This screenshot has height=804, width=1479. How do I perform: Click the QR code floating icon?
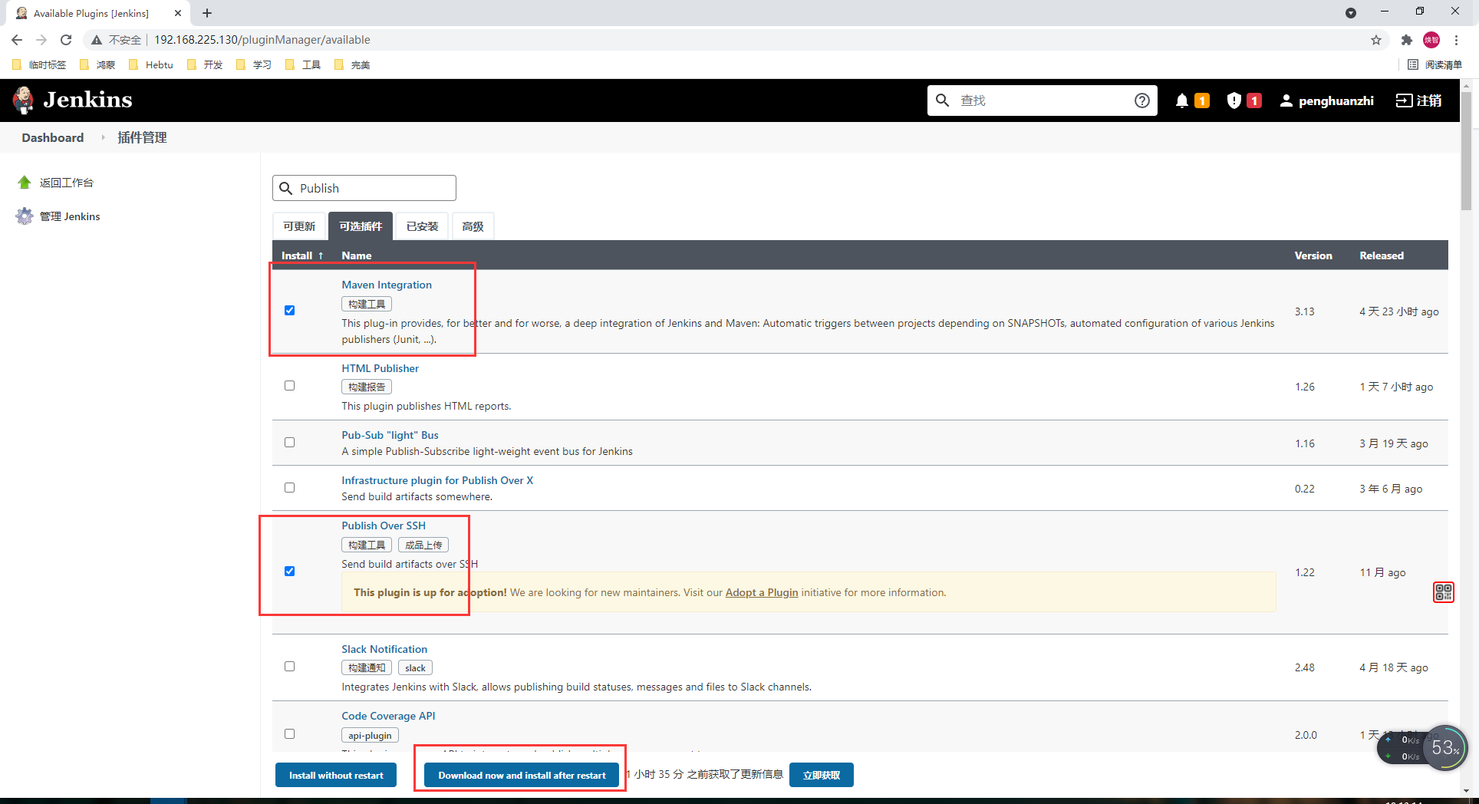(1443, 592)
